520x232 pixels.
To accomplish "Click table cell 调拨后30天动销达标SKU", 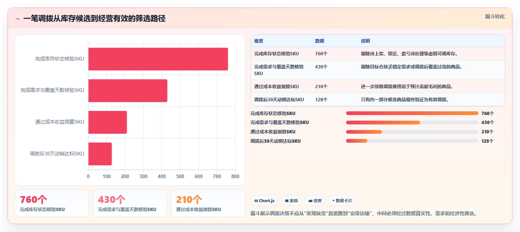I will coord(279,100).
